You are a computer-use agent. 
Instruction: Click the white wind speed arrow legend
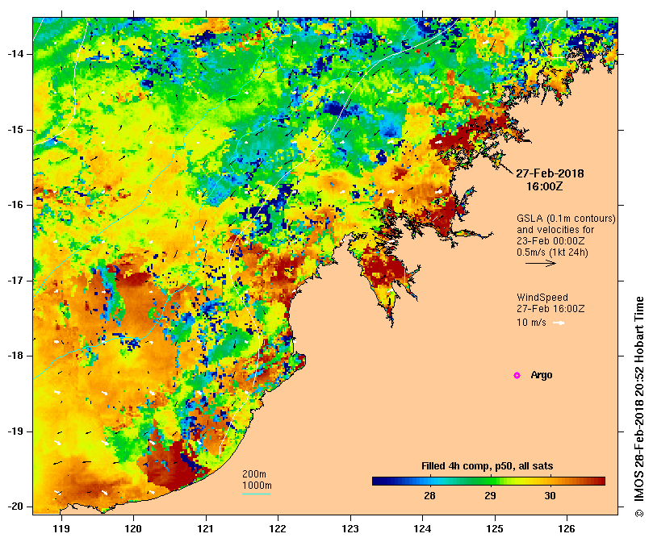click(559, 323)
